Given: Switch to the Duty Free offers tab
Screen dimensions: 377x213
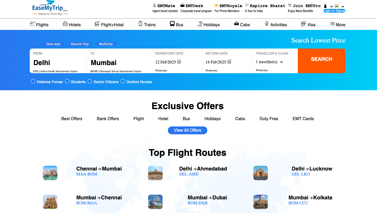Looking at the screenshot, I should click(x=269, y=119).
